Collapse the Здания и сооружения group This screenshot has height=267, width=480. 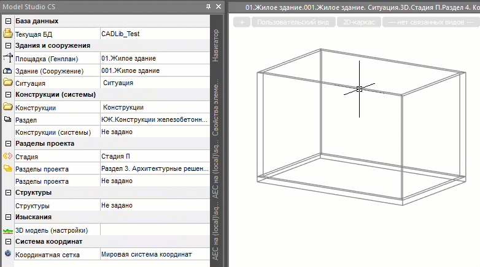coord(8,46)
